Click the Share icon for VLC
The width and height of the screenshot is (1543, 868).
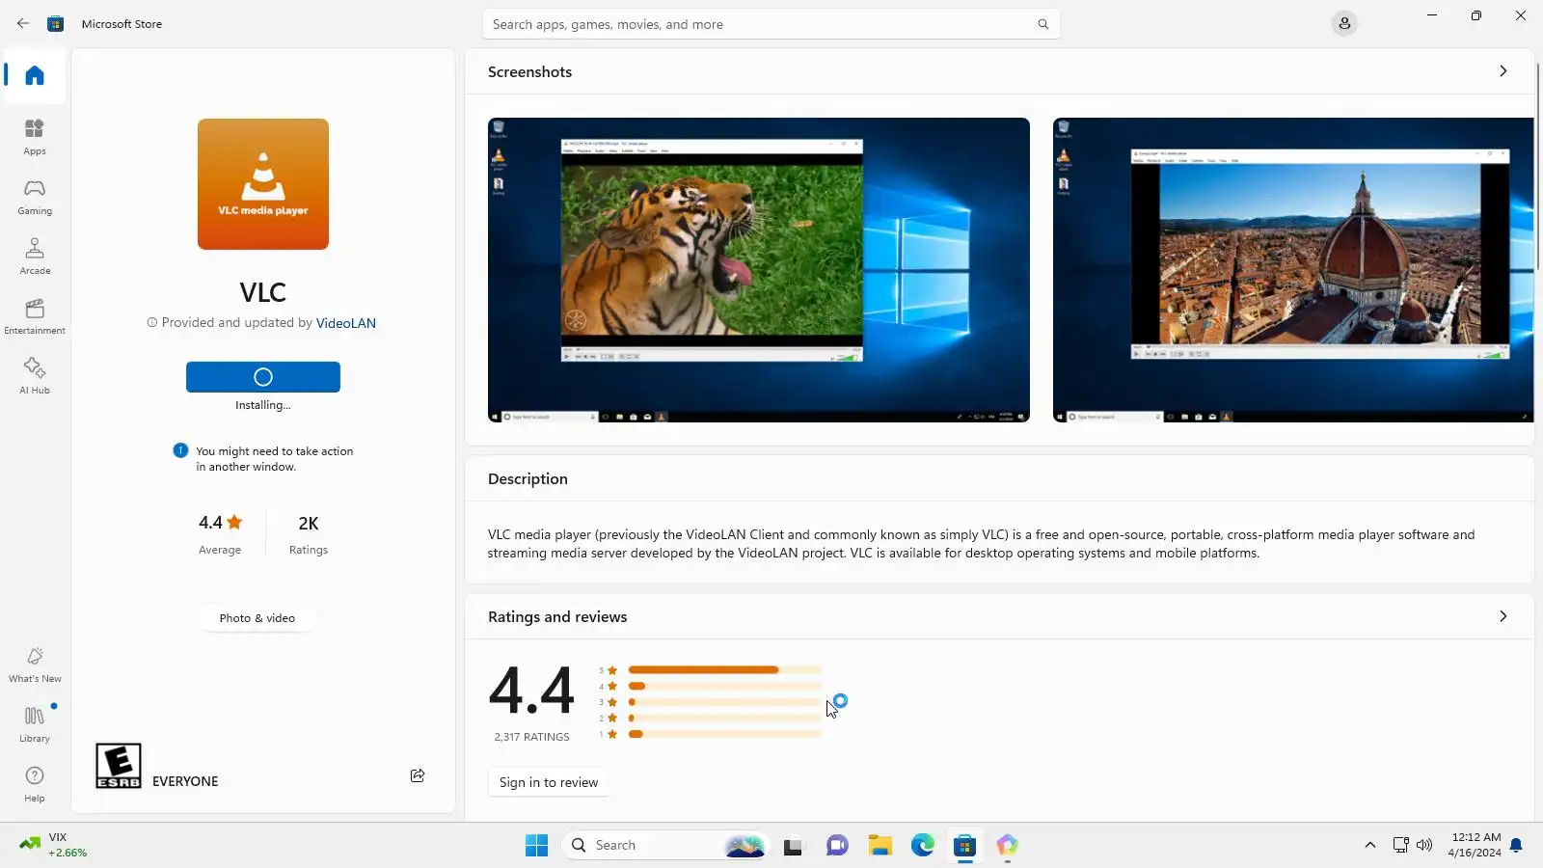pyautogui.click(x=418, y=775)
